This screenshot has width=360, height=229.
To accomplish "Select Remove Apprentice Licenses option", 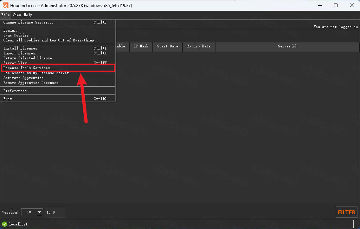I will (31, 83).
